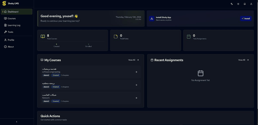
Task: Click the برمجه منطقيه course title
Action: [48, 83]
